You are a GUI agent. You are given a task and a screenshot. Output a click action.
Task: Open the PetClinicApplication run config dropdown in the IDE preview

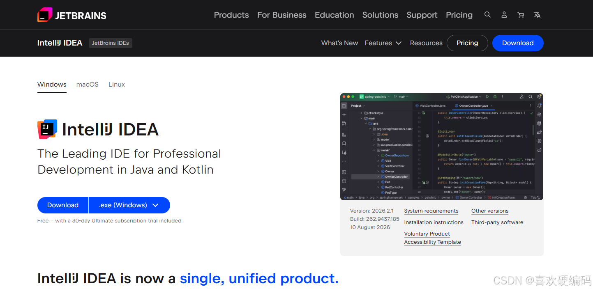(x=464, y=97)
